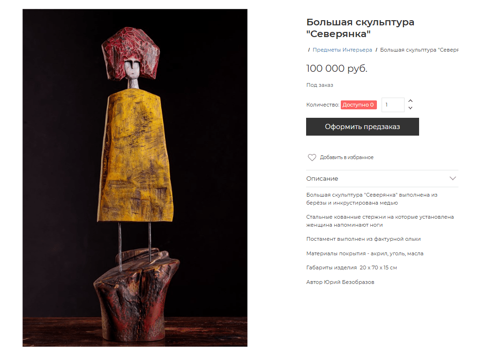The image size is (488, 359).
Task: Click the Автор Юрий Безобразов line
Action: 340,282
